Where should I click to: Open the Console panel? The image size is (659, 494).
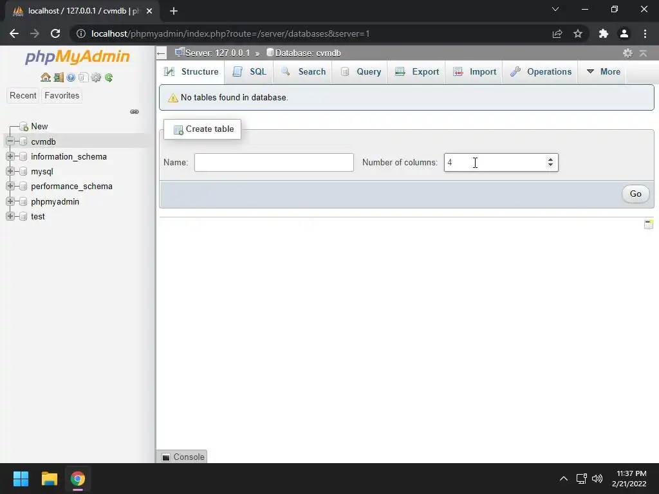[x=182, y=457]
